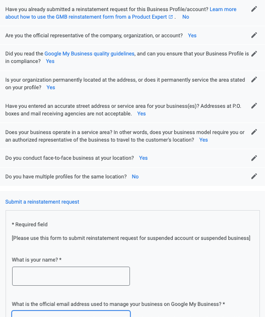This screenshot has height=317, width=267.
Task: Click the Yes answer for official representative
Action: pos(192,36)
